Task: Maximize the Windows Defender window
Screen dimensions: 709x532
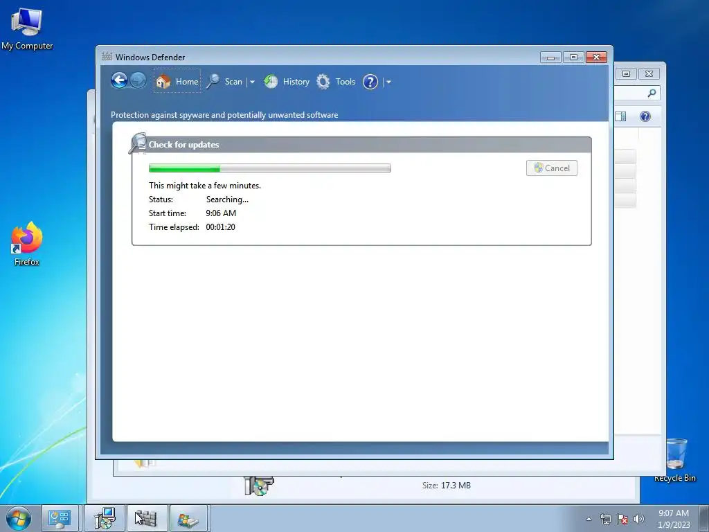Action: (x=573, y=57)
